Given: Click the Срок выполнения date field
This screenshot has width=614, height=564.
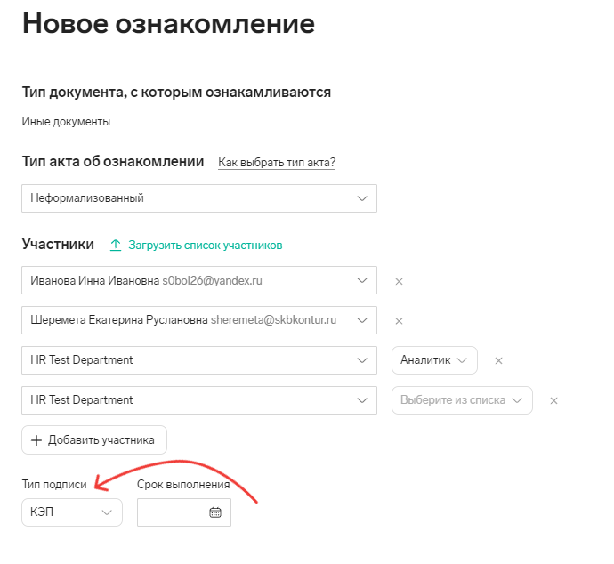Looking at the screenshot, I should pyautogui.click(x=184, y=512).
